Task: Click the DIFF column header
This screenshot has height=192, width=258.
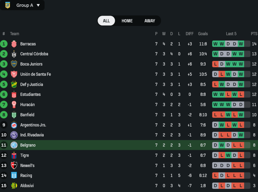Action: (189, 34)
